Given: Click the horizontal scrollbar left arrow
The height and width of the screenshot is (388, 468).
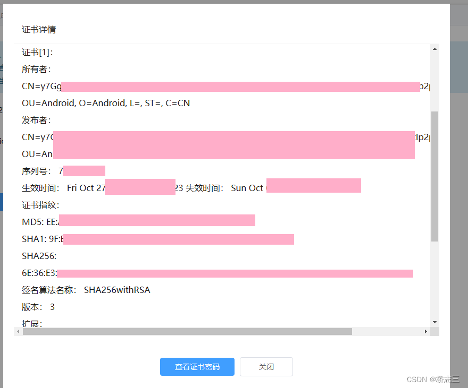Looking at the screenshot, I should point(18,331).
